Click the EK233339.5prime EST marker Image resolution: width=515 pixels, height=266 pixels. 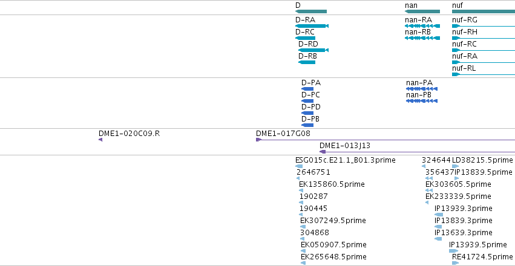(427, 203)
